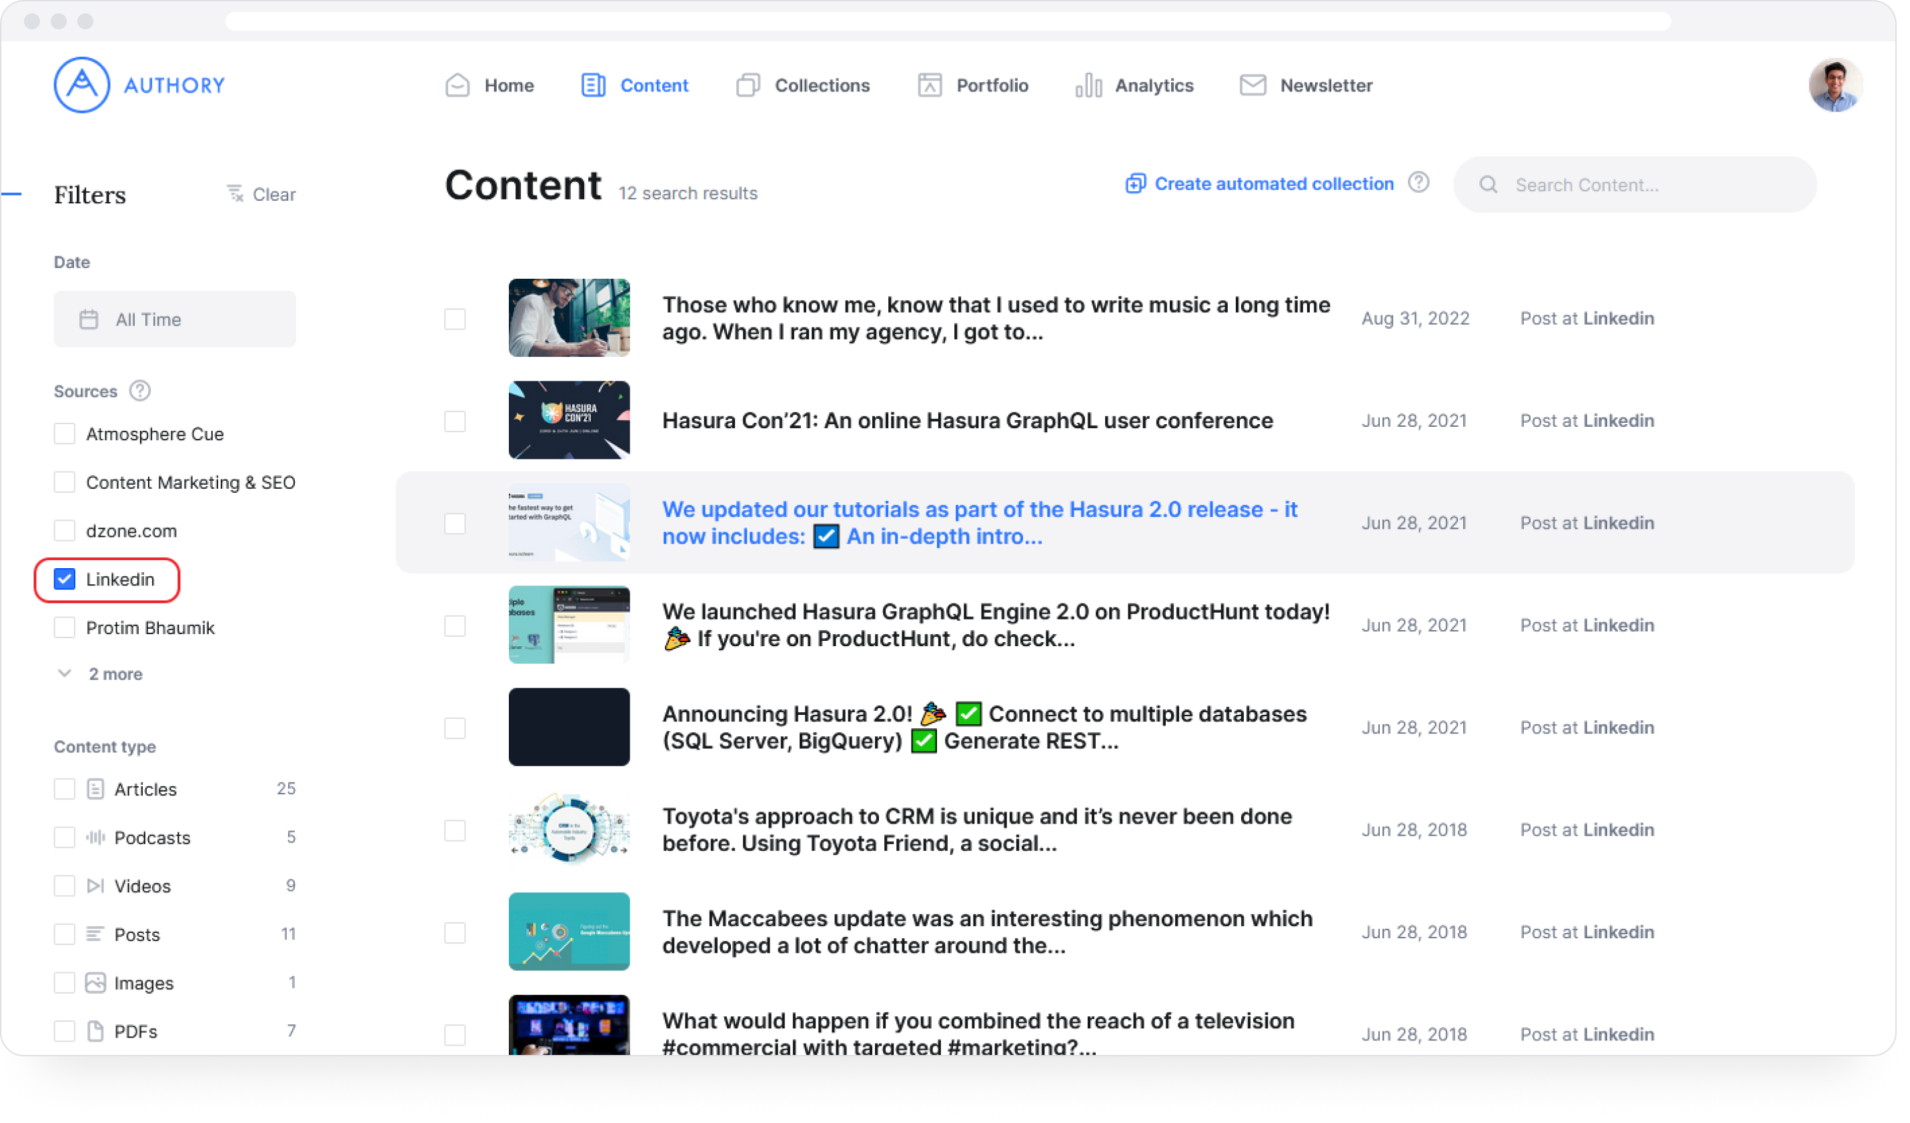Click the calendar icon in All Time
This screenshot has width=1910, height=1123.
coord(89,320)
